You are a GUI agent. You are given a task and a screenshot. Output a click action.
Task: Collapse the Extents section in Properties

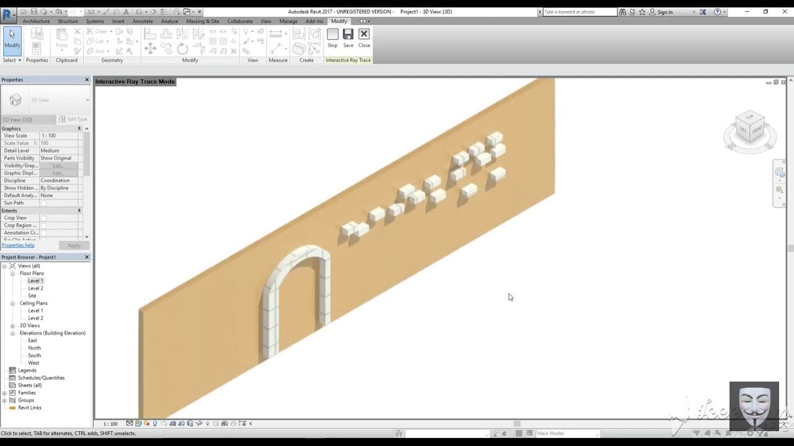tap(79, 211)
